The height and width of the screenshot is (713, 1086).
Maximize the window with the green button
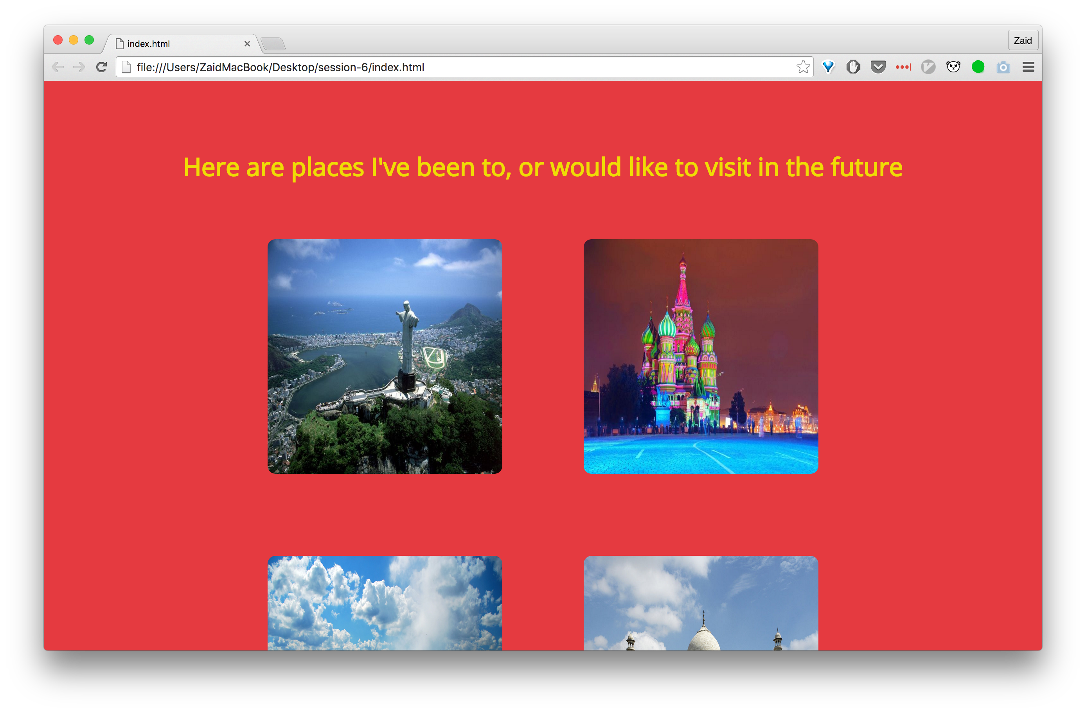tap(90, 40)
